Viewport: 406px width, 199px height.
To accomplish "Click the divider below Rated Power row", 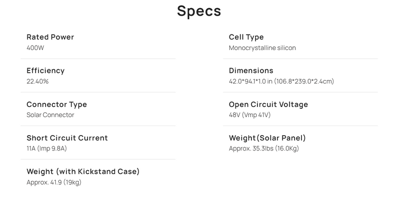I will pyautogui.click(x=98, y=59).
